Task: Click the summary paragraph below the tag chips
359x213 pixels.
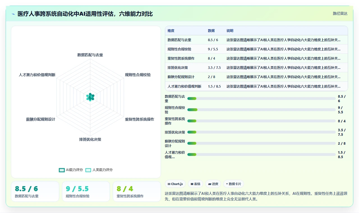Action: (x=256, y=196)
